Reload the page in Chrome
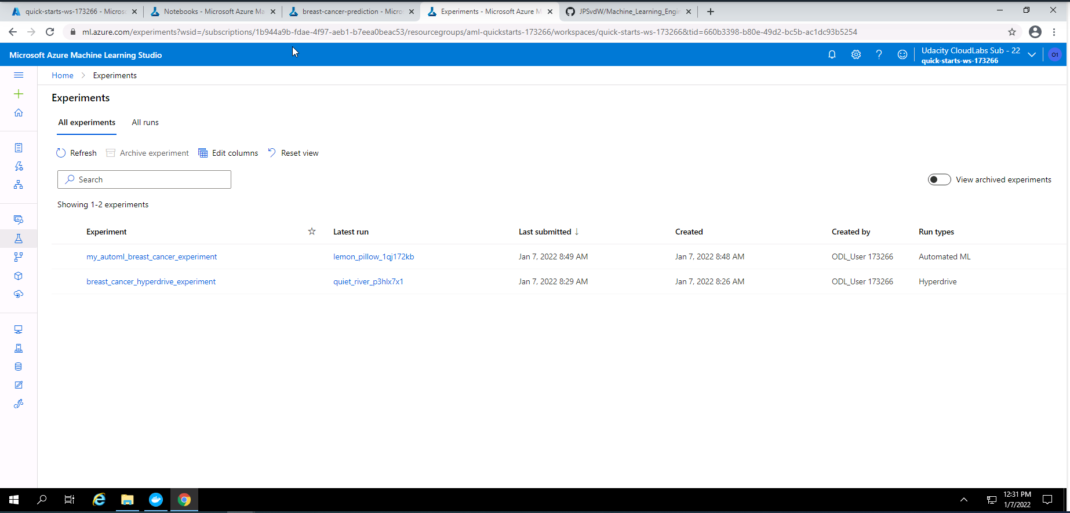The width and height of the screenshot is (1070, 513). [50, 32]
